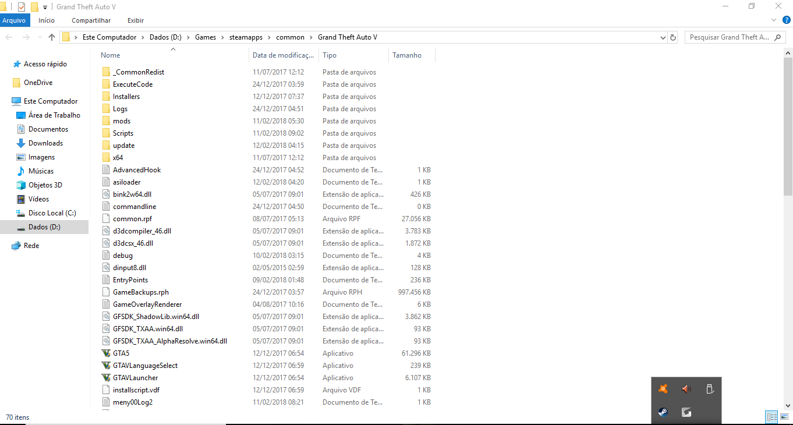Click the Back navigation arrow
Viewport: 793px width, 425px height.
(x=9, y=37)
